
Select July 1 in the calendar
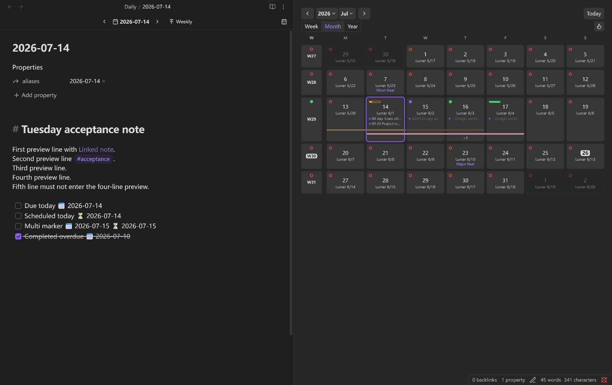[x=425, y=56]
